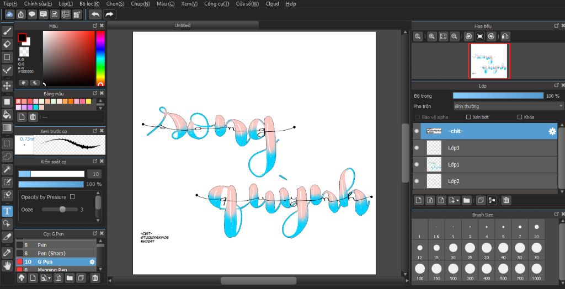Pop out the Kiểm soát cọ panel
The width and height of the screenshot is (565, 289).
tap(95, 161)
